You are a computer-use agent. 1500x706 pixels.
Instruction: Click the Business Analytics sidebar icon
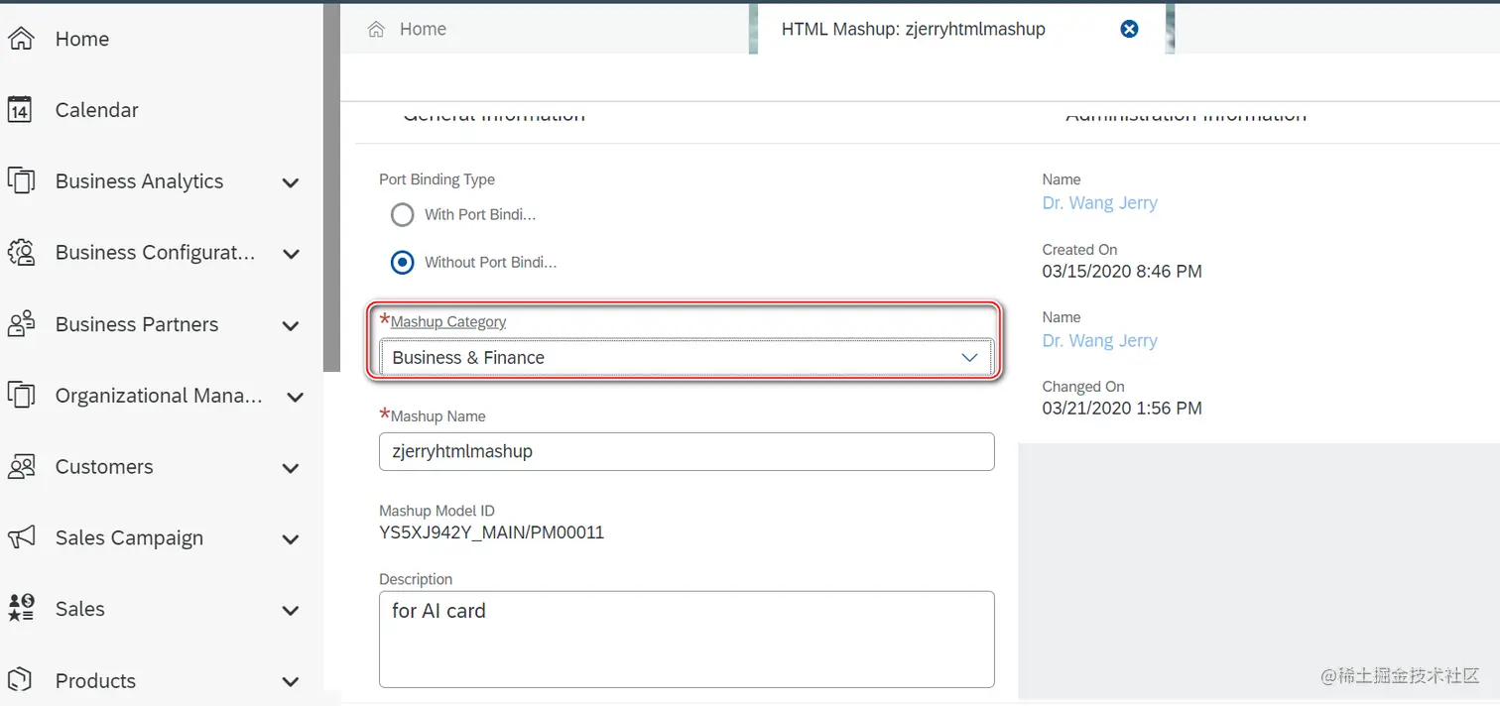pos(21,181)
